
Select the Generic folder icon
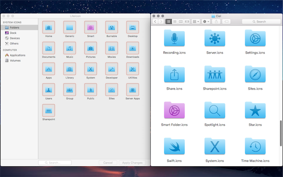pos(70,27)
